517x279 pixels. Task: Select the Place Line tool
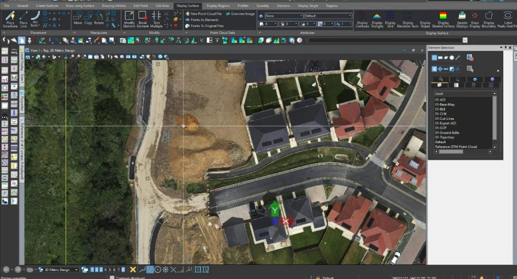tap(23, 20)
